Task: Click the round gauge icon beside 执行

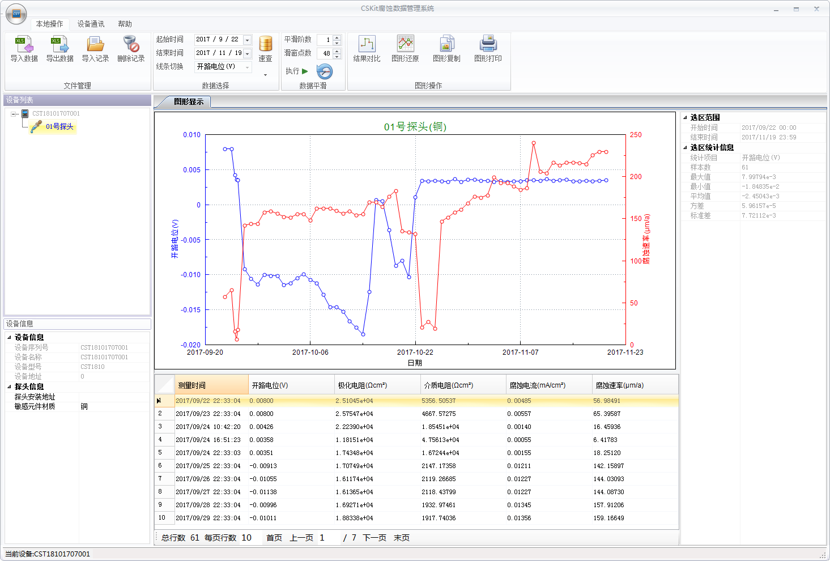Action: (x=325, y=71)
